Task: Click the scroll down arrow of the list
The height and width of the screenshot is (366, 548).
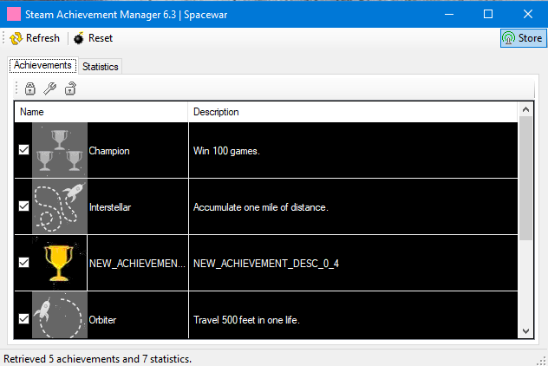Action: pos(525,330)
